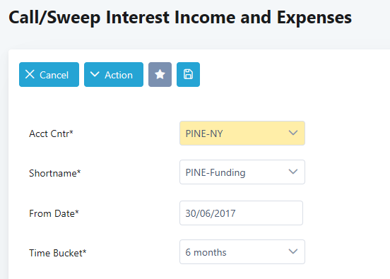Click the From Date field showing 30/06/2017
The width and height of the screenshot is (390, 279).
coord(241,213)
